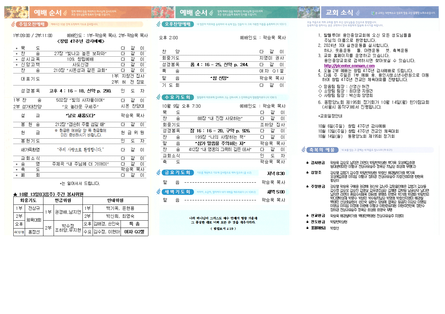
Task: Click the leaf icon beside 새벽기도회 label
Action: click(x=159, y=192)
